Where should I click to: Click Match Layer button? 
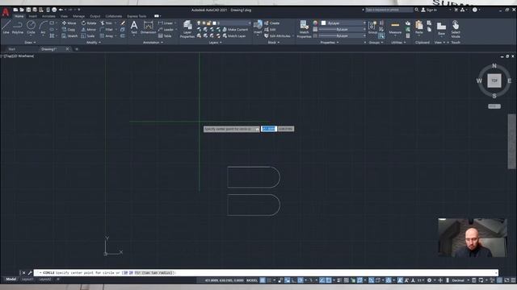point(234,35)
